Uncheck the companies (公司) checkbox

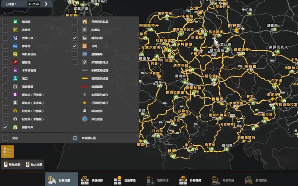click(75, 46)
